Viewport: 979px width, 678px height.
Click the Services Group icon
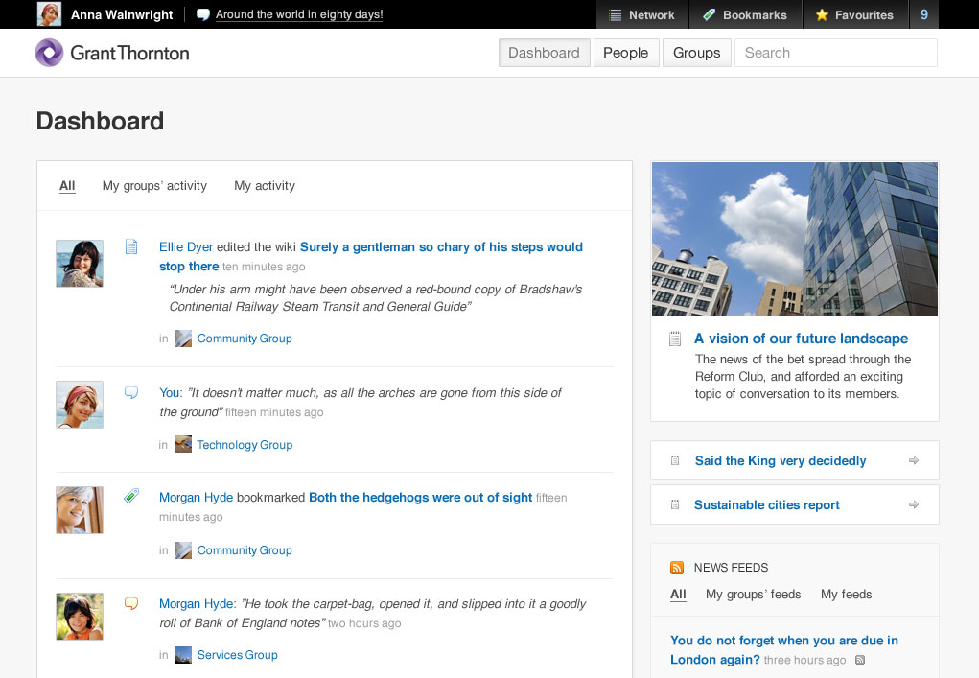click(183, 655)
